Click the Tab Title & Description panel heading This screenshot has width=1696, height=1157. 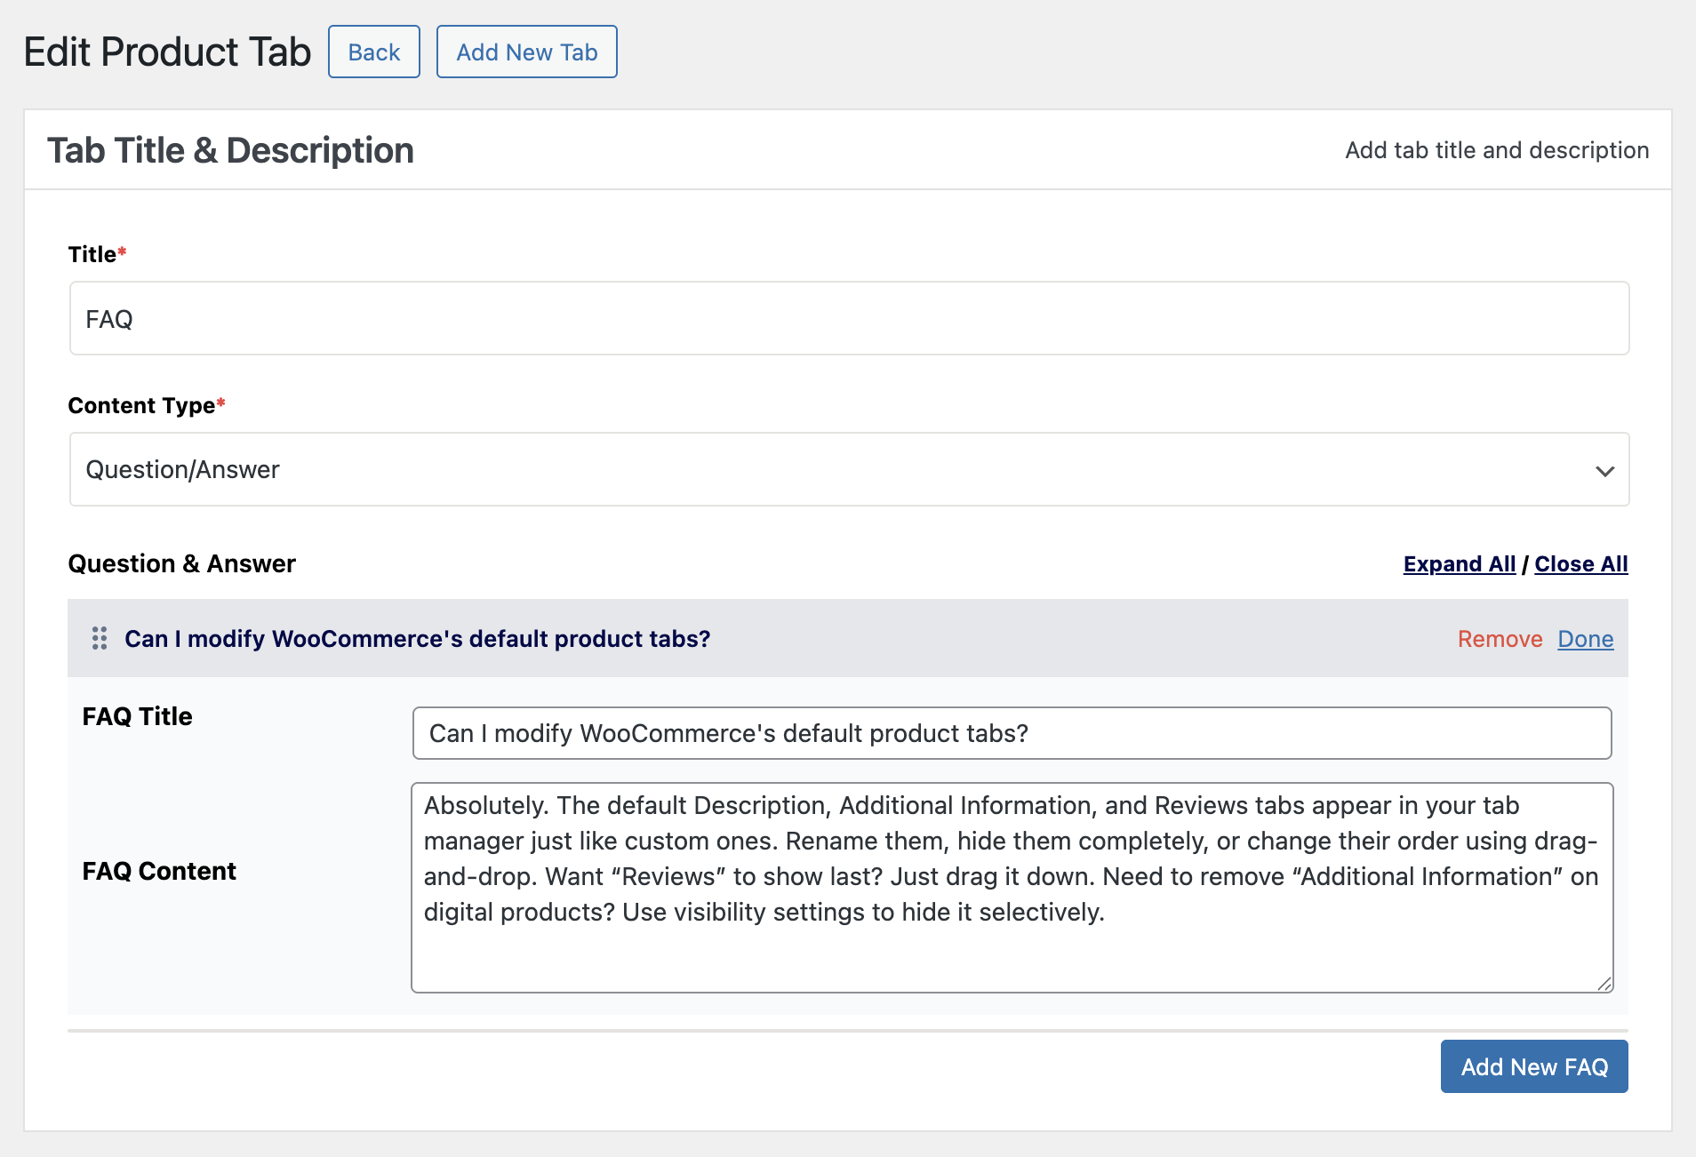pyautogui.click(x=230, y=150)
